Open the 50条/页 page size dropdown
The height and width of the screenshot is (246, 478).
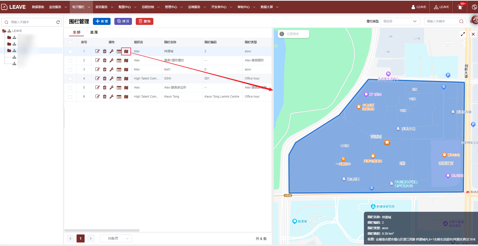point(116,238)
